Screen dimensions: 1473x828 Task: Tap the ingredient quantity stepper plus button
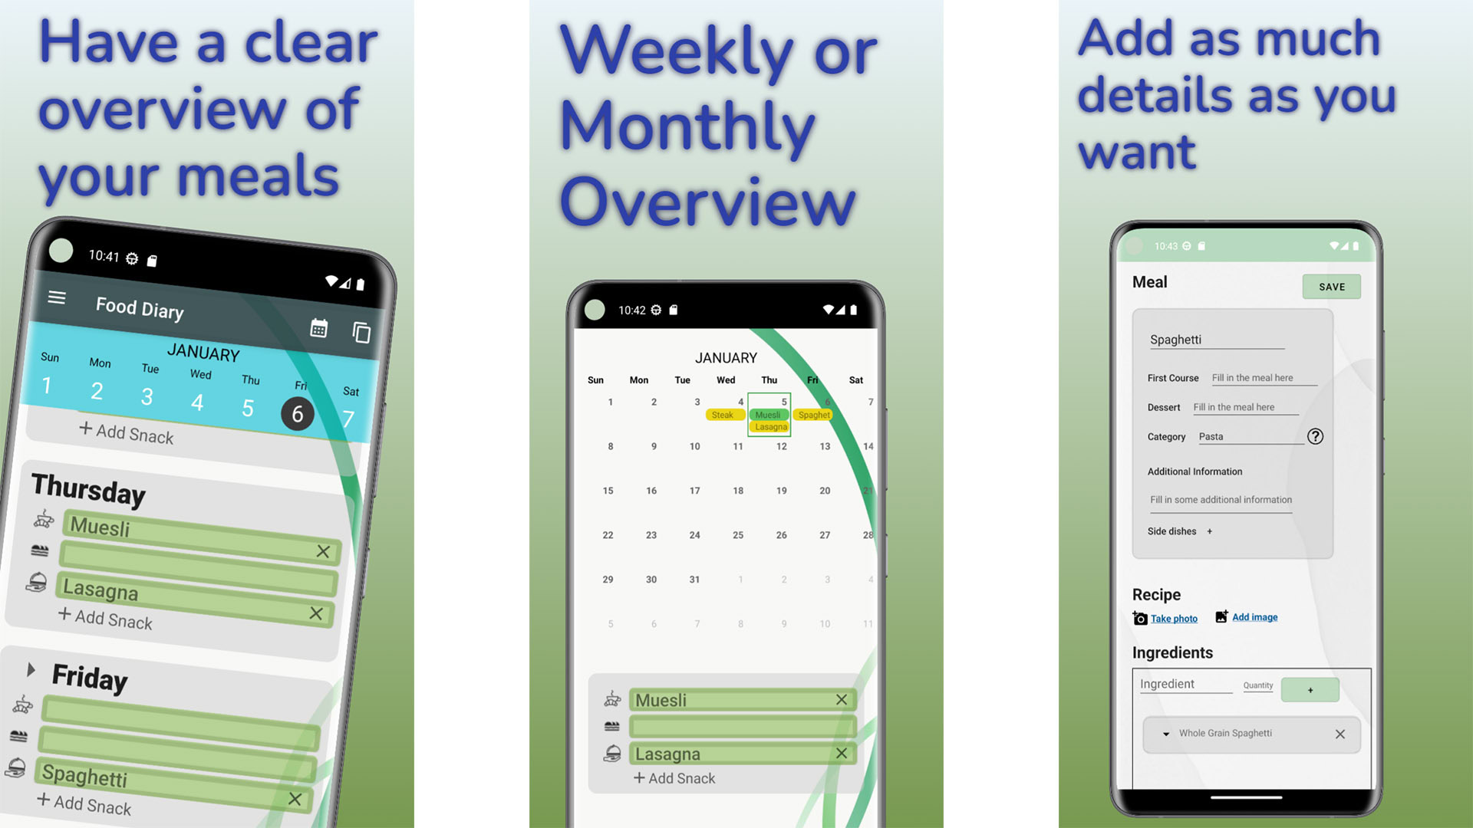click(1311, 689)
